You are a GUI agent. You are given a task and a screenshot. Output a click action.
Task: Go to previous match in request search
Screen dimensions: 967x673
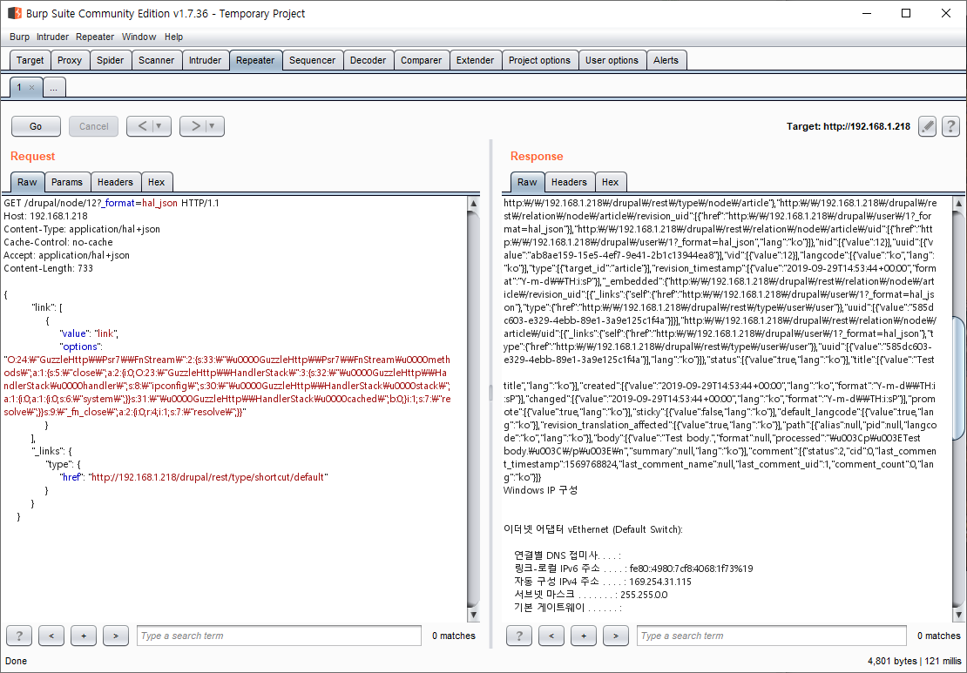[51, 636]
